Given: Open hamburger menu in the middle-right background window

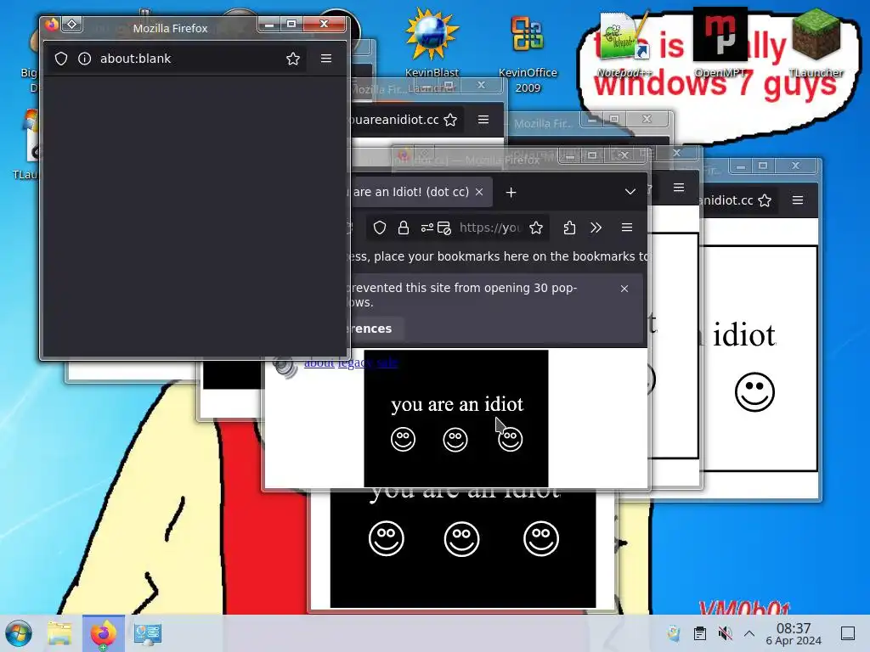Looking at the screenshot, I should (x=679, y=188).
